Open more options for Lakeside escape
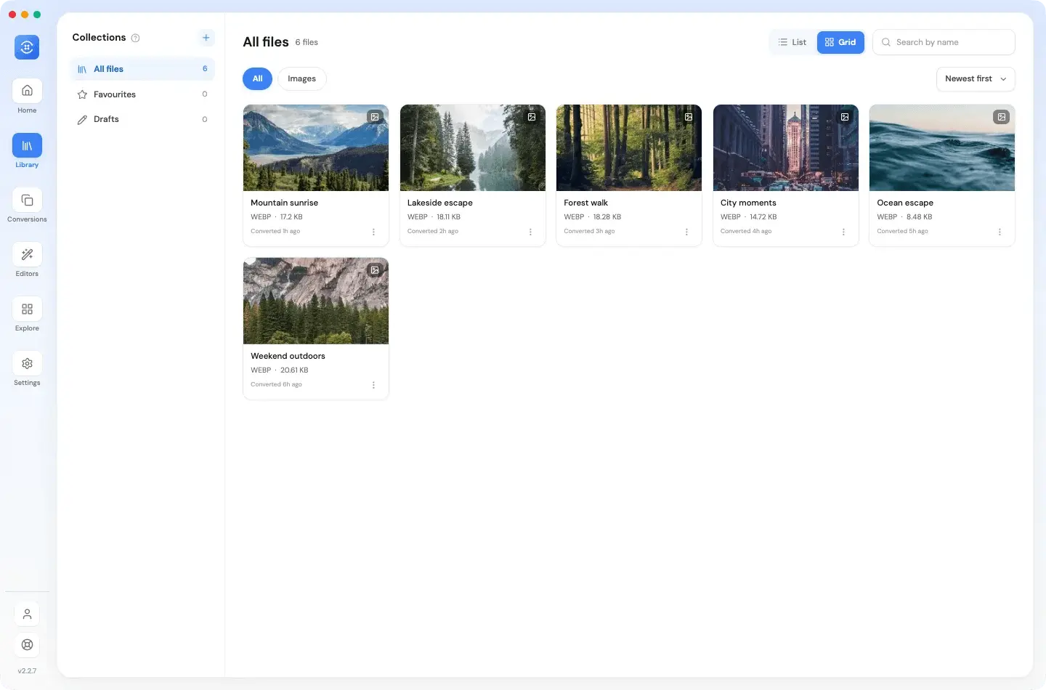 530,232
